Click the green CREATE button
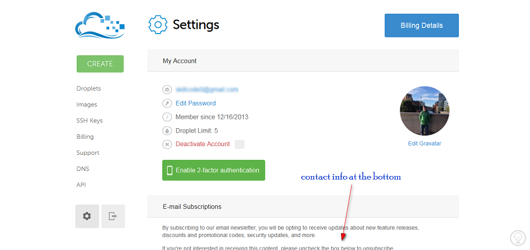 click(x=100, y=63)
